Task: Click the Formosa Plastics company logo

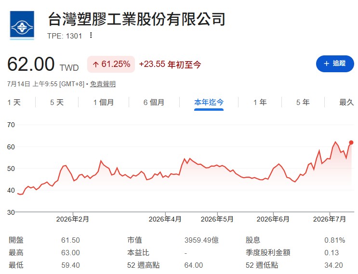Action: [22, 25]
